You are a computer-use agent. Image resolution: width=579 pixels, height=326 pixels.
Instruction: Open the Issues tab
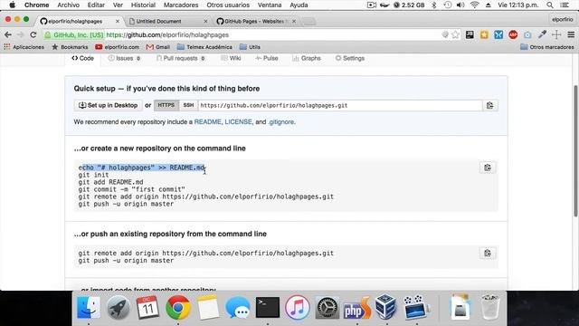coord(125,58)
